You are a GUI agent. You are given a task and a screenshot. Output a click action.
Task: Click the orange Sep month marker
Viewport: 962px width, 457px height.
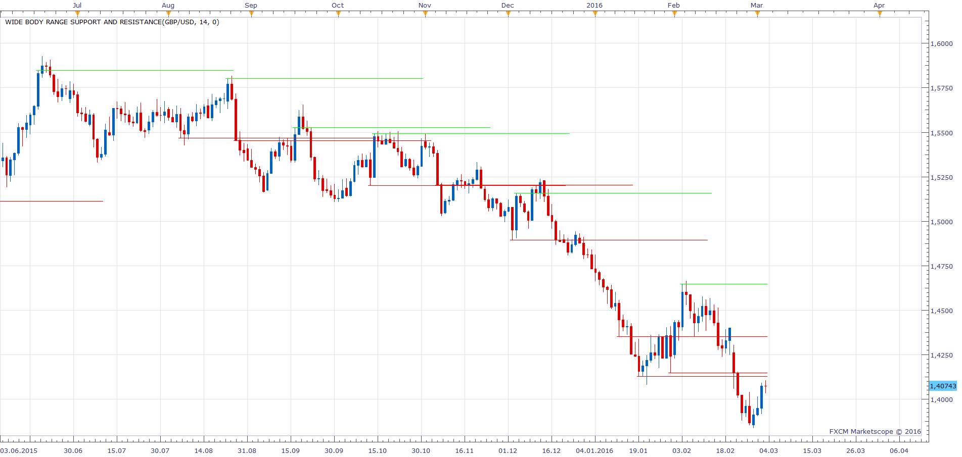[251, 14]
